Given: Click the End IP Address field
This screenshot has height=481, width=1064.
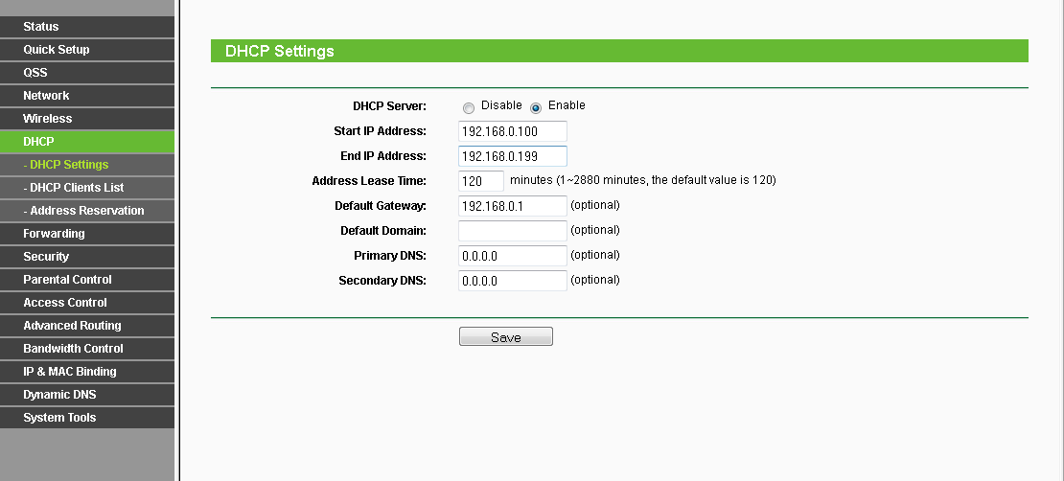Looking at the screenshot, I should tap(513, 156).
